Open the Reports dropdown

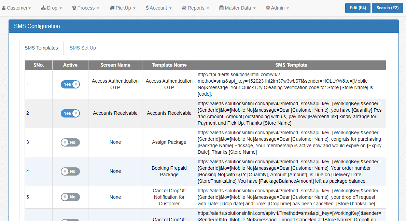click(195, 8)
